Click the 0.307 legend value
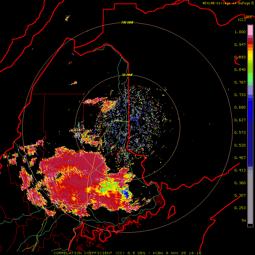This screenshot has width=255, height=255. click(x=240, y=195)
